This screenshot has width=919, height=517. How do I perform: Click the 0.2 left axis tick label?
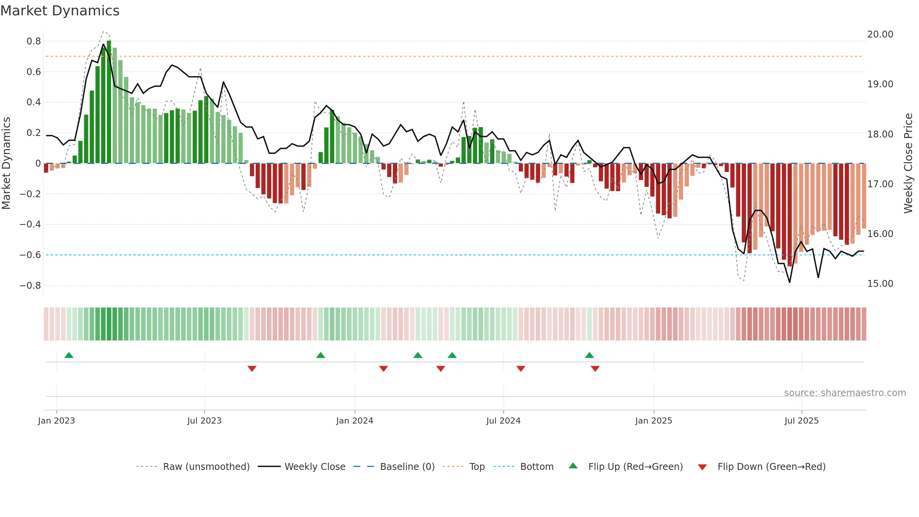click(x=34, y=133)
